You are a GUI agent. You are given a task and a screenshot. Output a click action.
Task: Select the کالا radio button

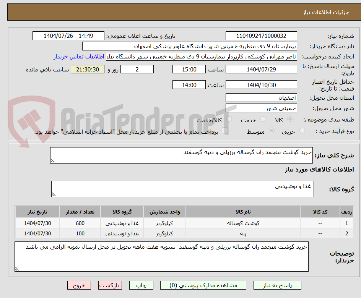pos(290,119)
